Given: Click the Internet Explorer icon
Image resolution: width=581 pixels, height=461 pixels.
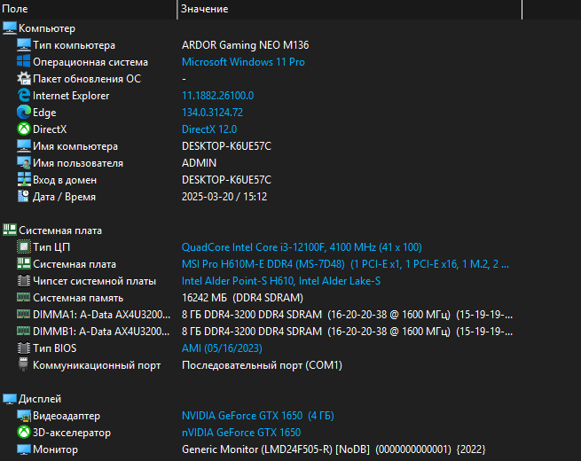Looking at the screenshot, I should tap(24, 96).
